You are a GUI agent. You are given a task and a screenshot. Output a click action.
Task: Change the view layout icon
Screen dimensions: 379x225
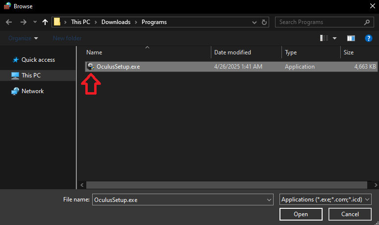pos(324,38)
